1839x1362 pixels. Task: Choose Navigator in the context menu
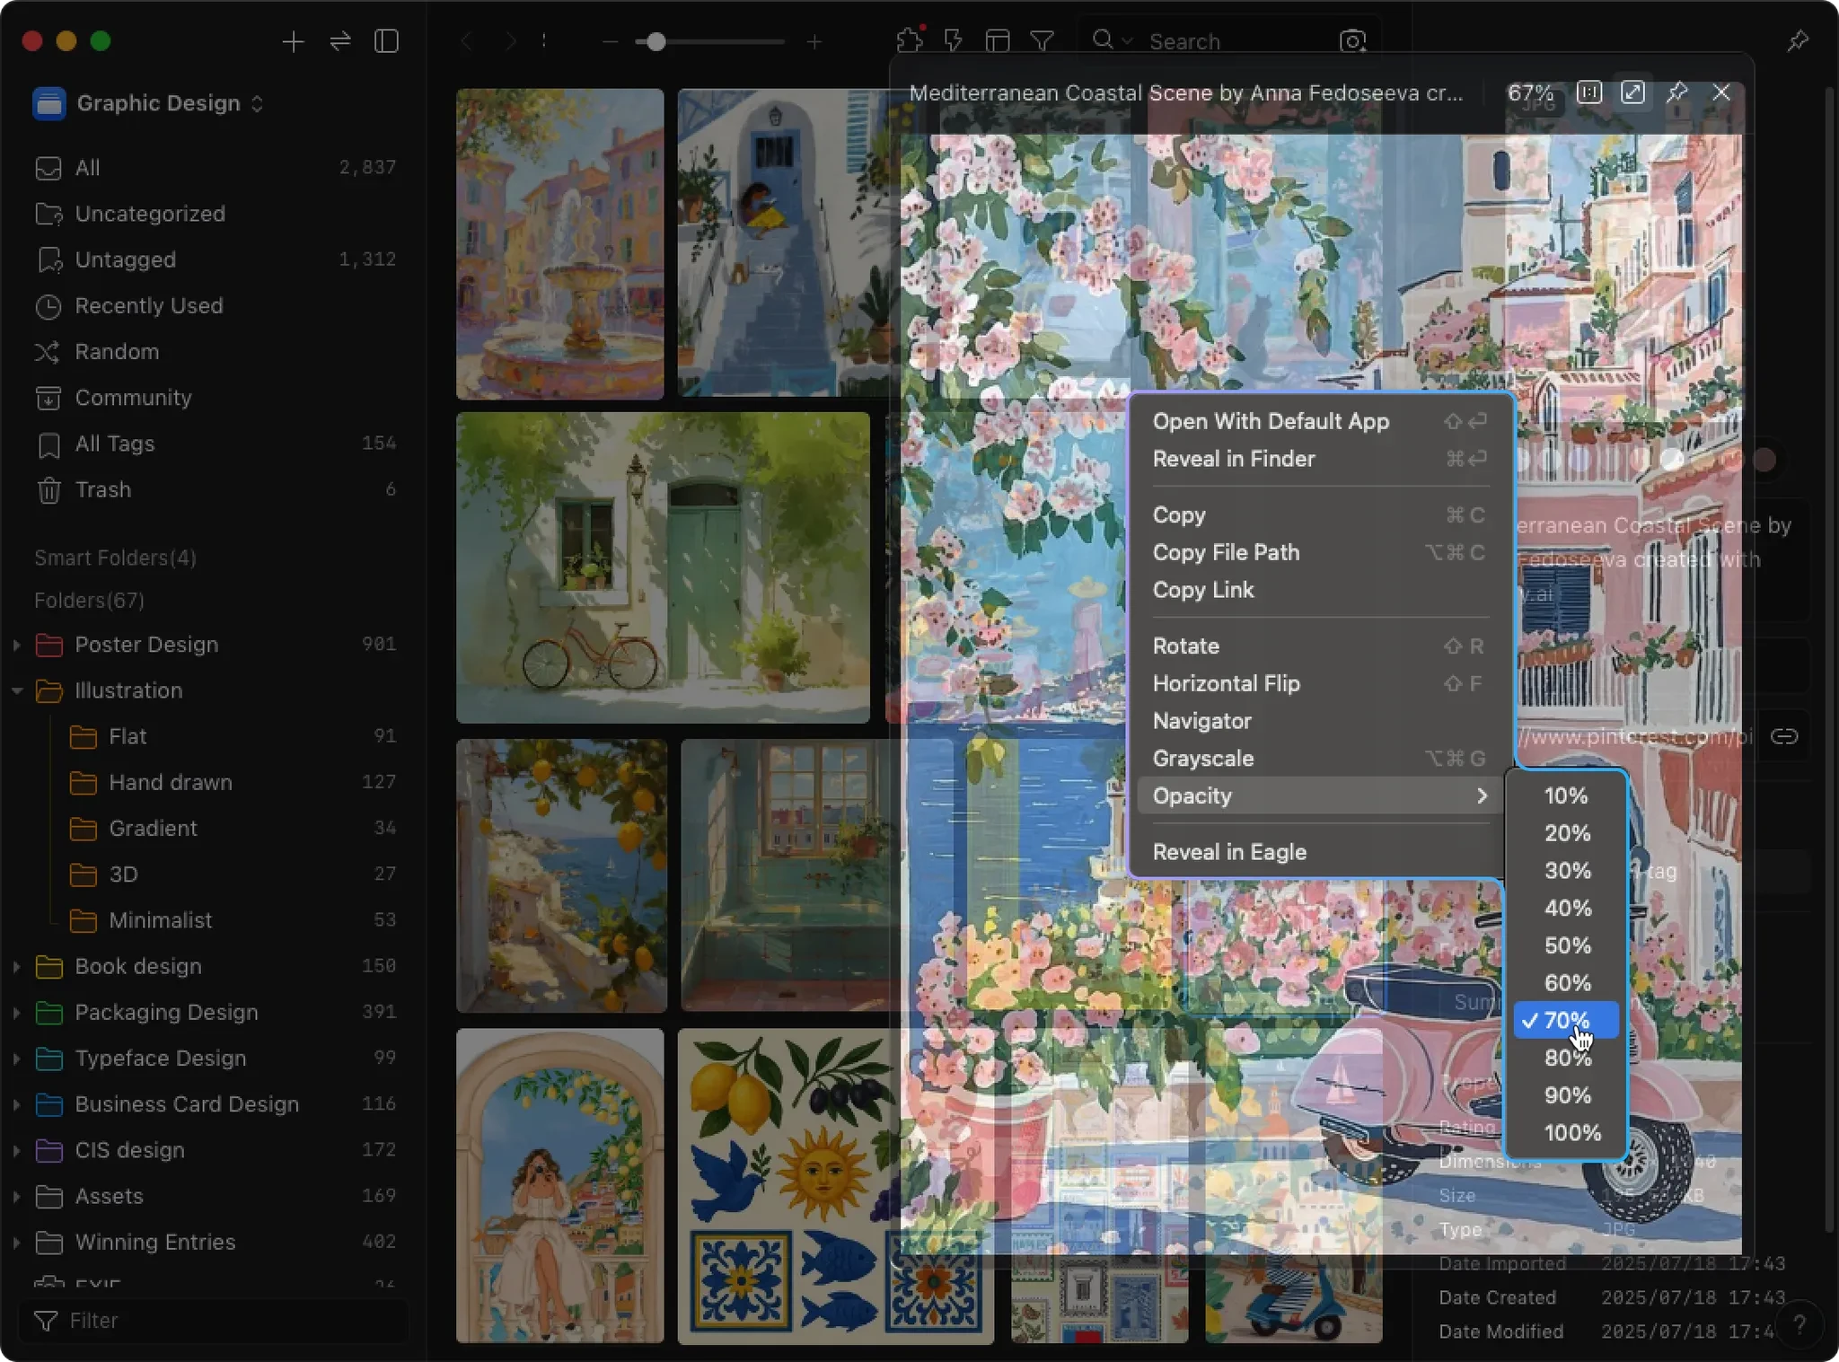point(1320,721)
